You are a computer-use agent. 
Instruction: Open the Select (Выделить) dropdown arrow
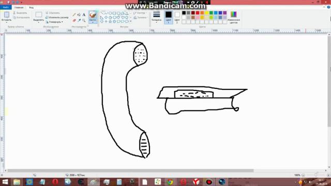[x=39, y=22]
